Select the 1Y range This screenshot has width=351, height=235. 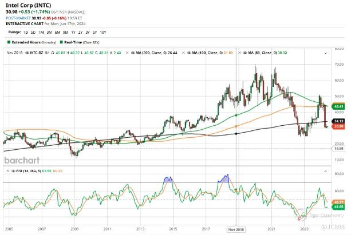73,33
